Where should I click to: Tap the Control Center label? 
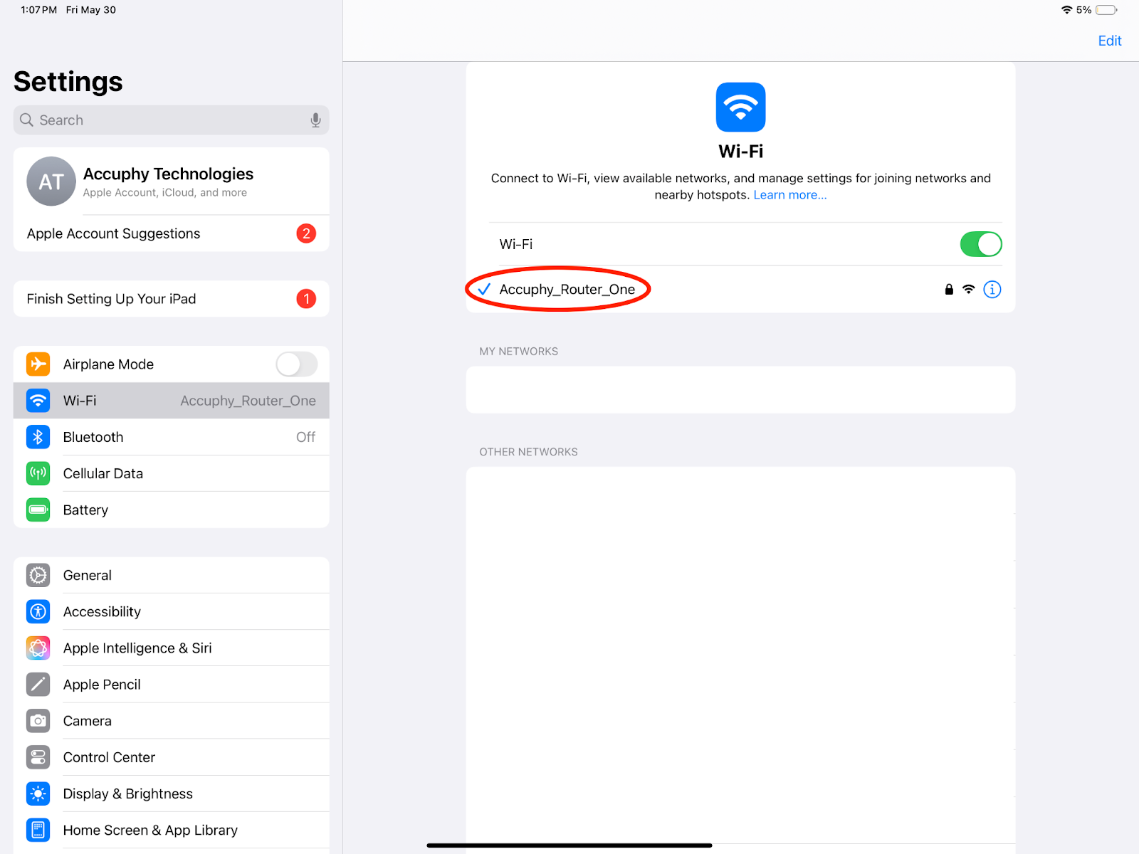click(109, 757)
